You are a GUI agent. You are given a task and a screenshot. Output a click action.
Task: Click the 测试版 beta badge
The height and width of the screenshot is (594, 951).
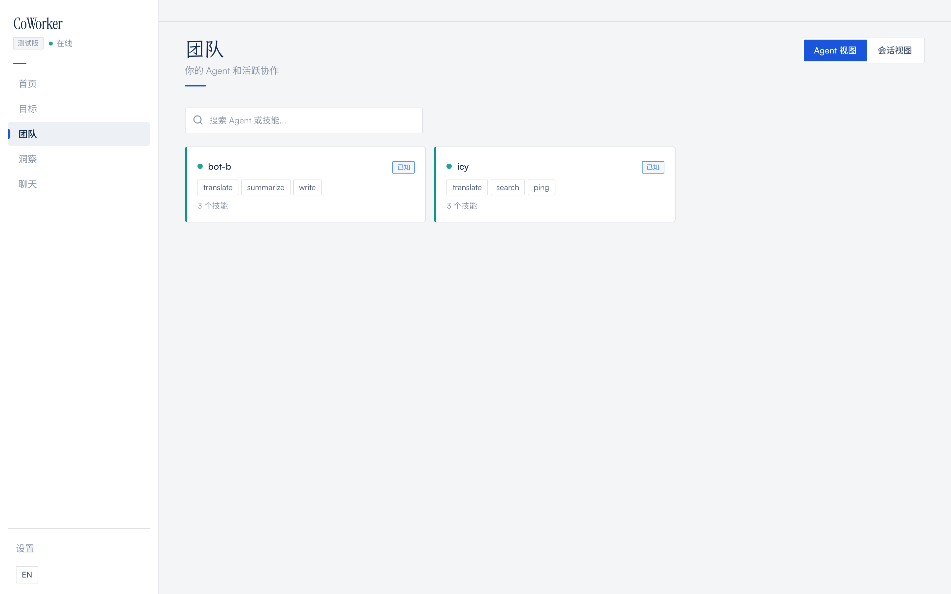(28, 43)
